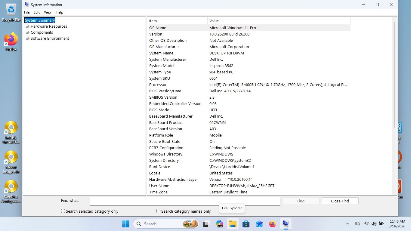Open the View menu
This screenshot has height=231, width=411.
48,12
